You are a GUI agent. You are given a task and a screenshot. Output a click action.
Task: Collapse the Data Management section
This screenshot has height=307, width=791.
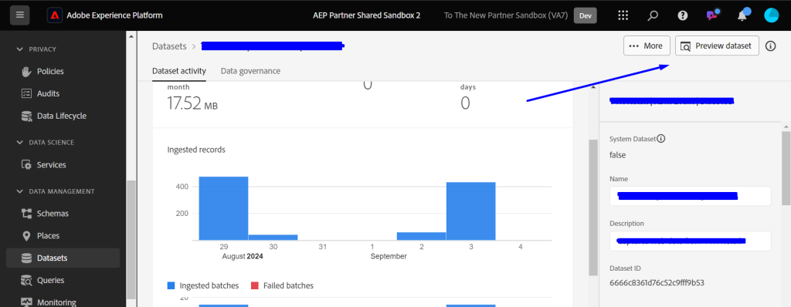(x=19, y=191)
